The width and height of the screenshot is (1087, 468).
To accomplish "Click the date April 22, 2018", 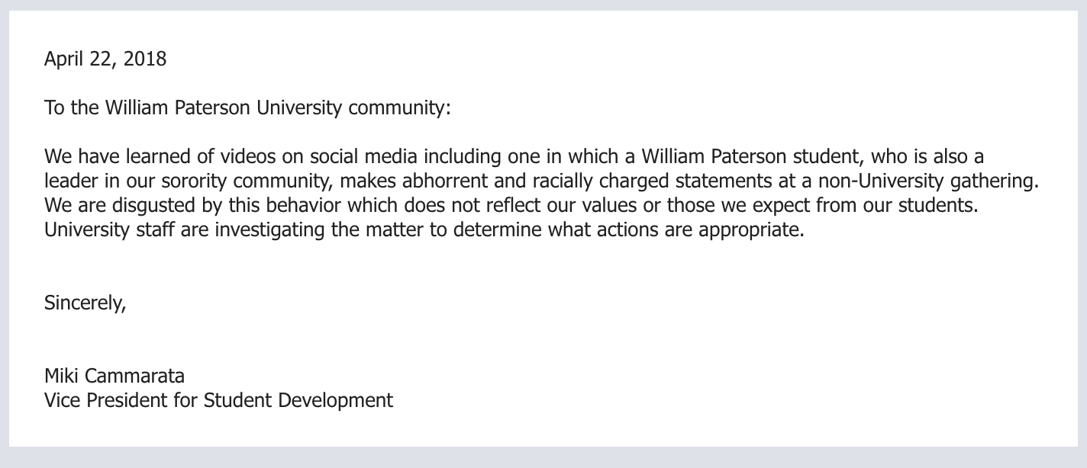I will pos(105,59).
